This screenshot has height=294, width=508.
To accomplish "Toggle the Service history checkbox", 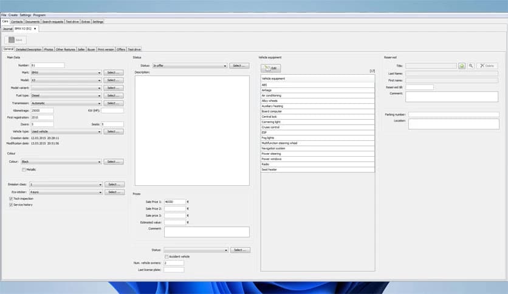I will point(11,205).
